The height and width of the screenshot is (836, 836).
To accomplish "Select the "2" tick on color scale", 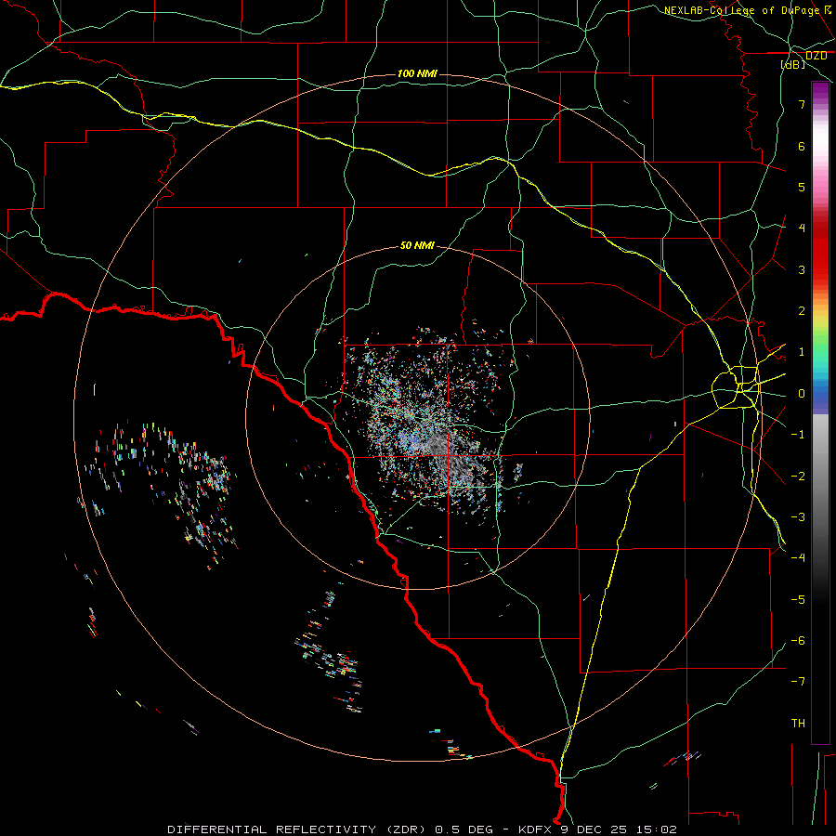I will coord(802,311).
